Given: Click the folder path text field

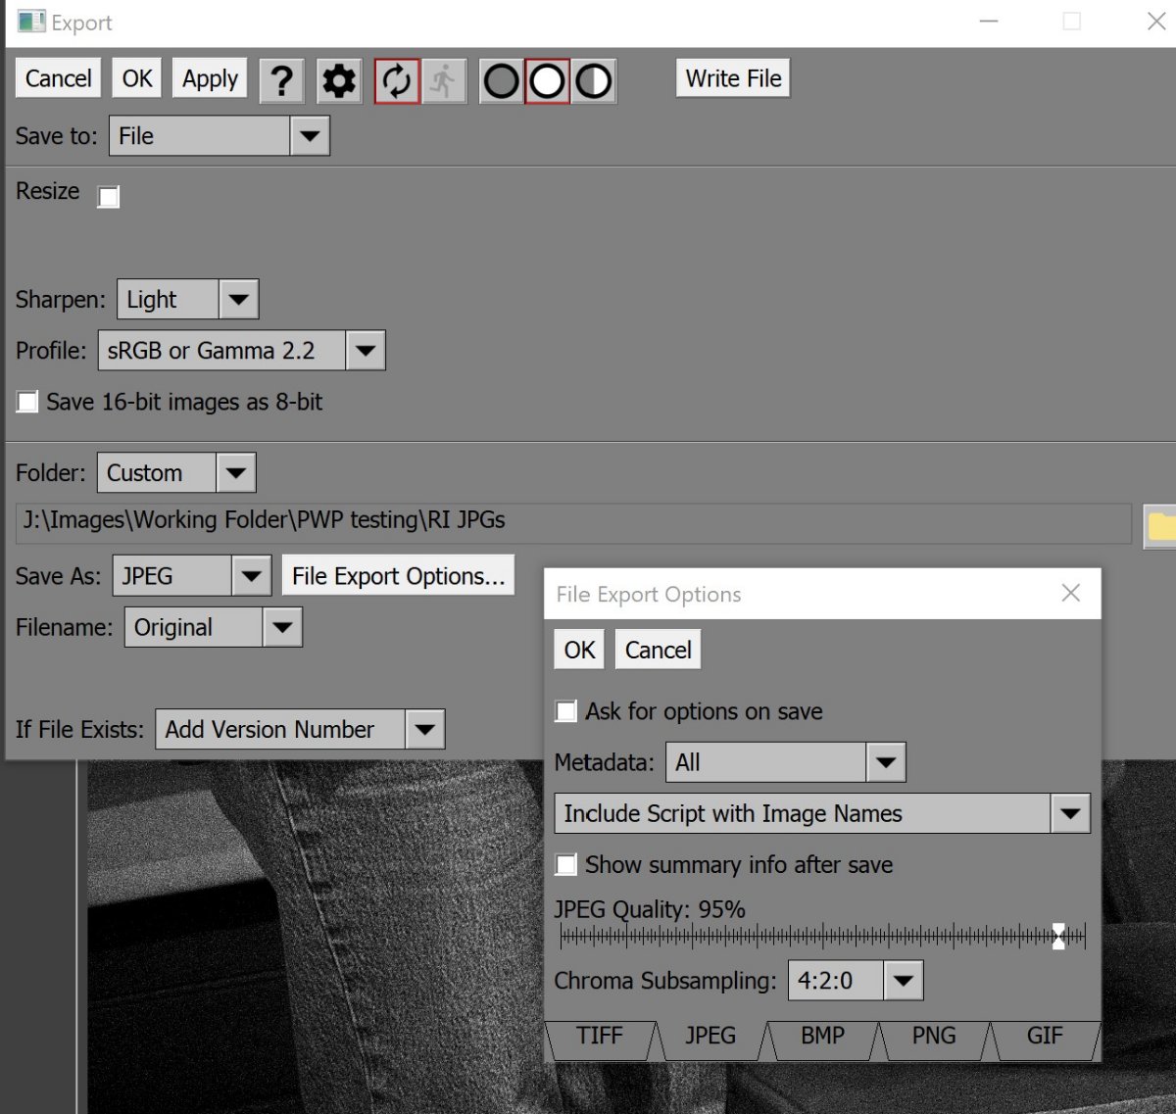Looking at the screenshot, I should (x=573, y=521).
